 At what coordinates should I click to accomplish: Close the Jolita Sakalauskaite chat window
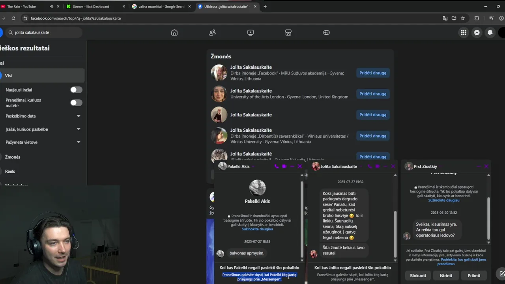click(x=393, y=166)
